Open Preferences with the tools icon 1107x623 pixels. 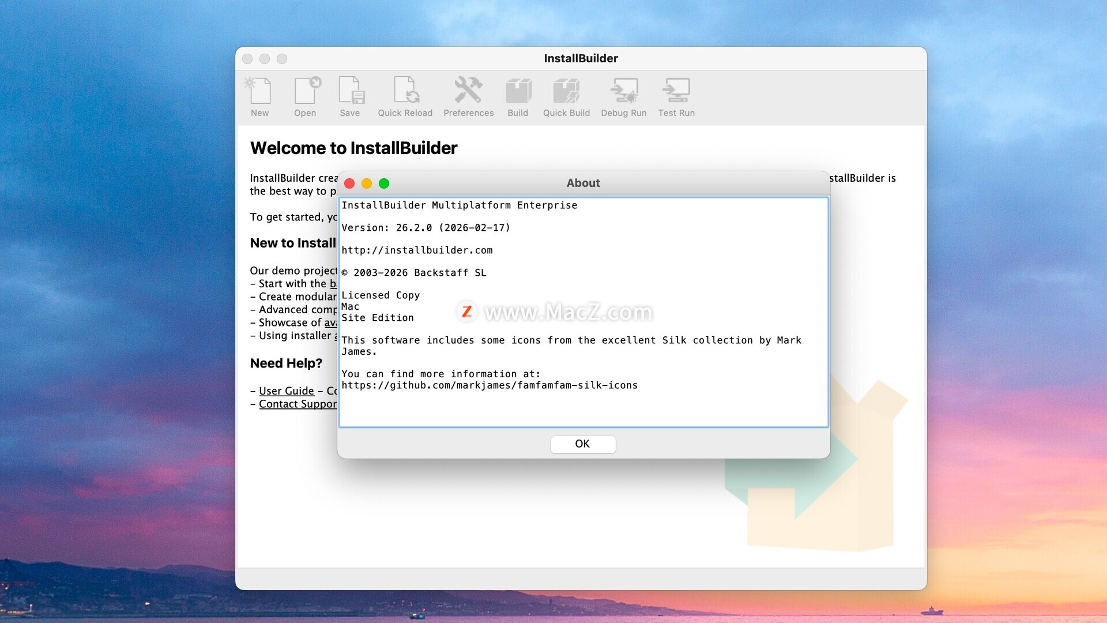[x=468, y=92]
